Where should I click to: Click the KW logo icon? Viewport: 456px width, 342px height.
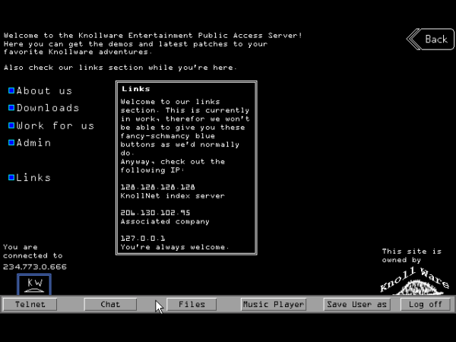[x=34, y=284]
